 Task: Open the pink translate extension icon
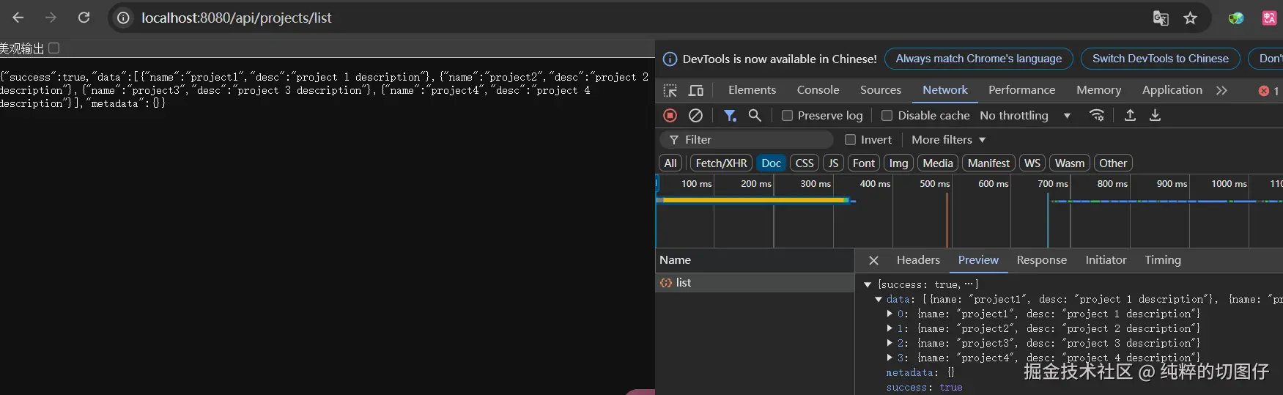point(1270,18)
